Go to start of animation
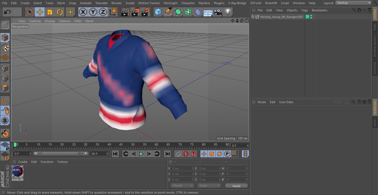 tap(115, 154)
